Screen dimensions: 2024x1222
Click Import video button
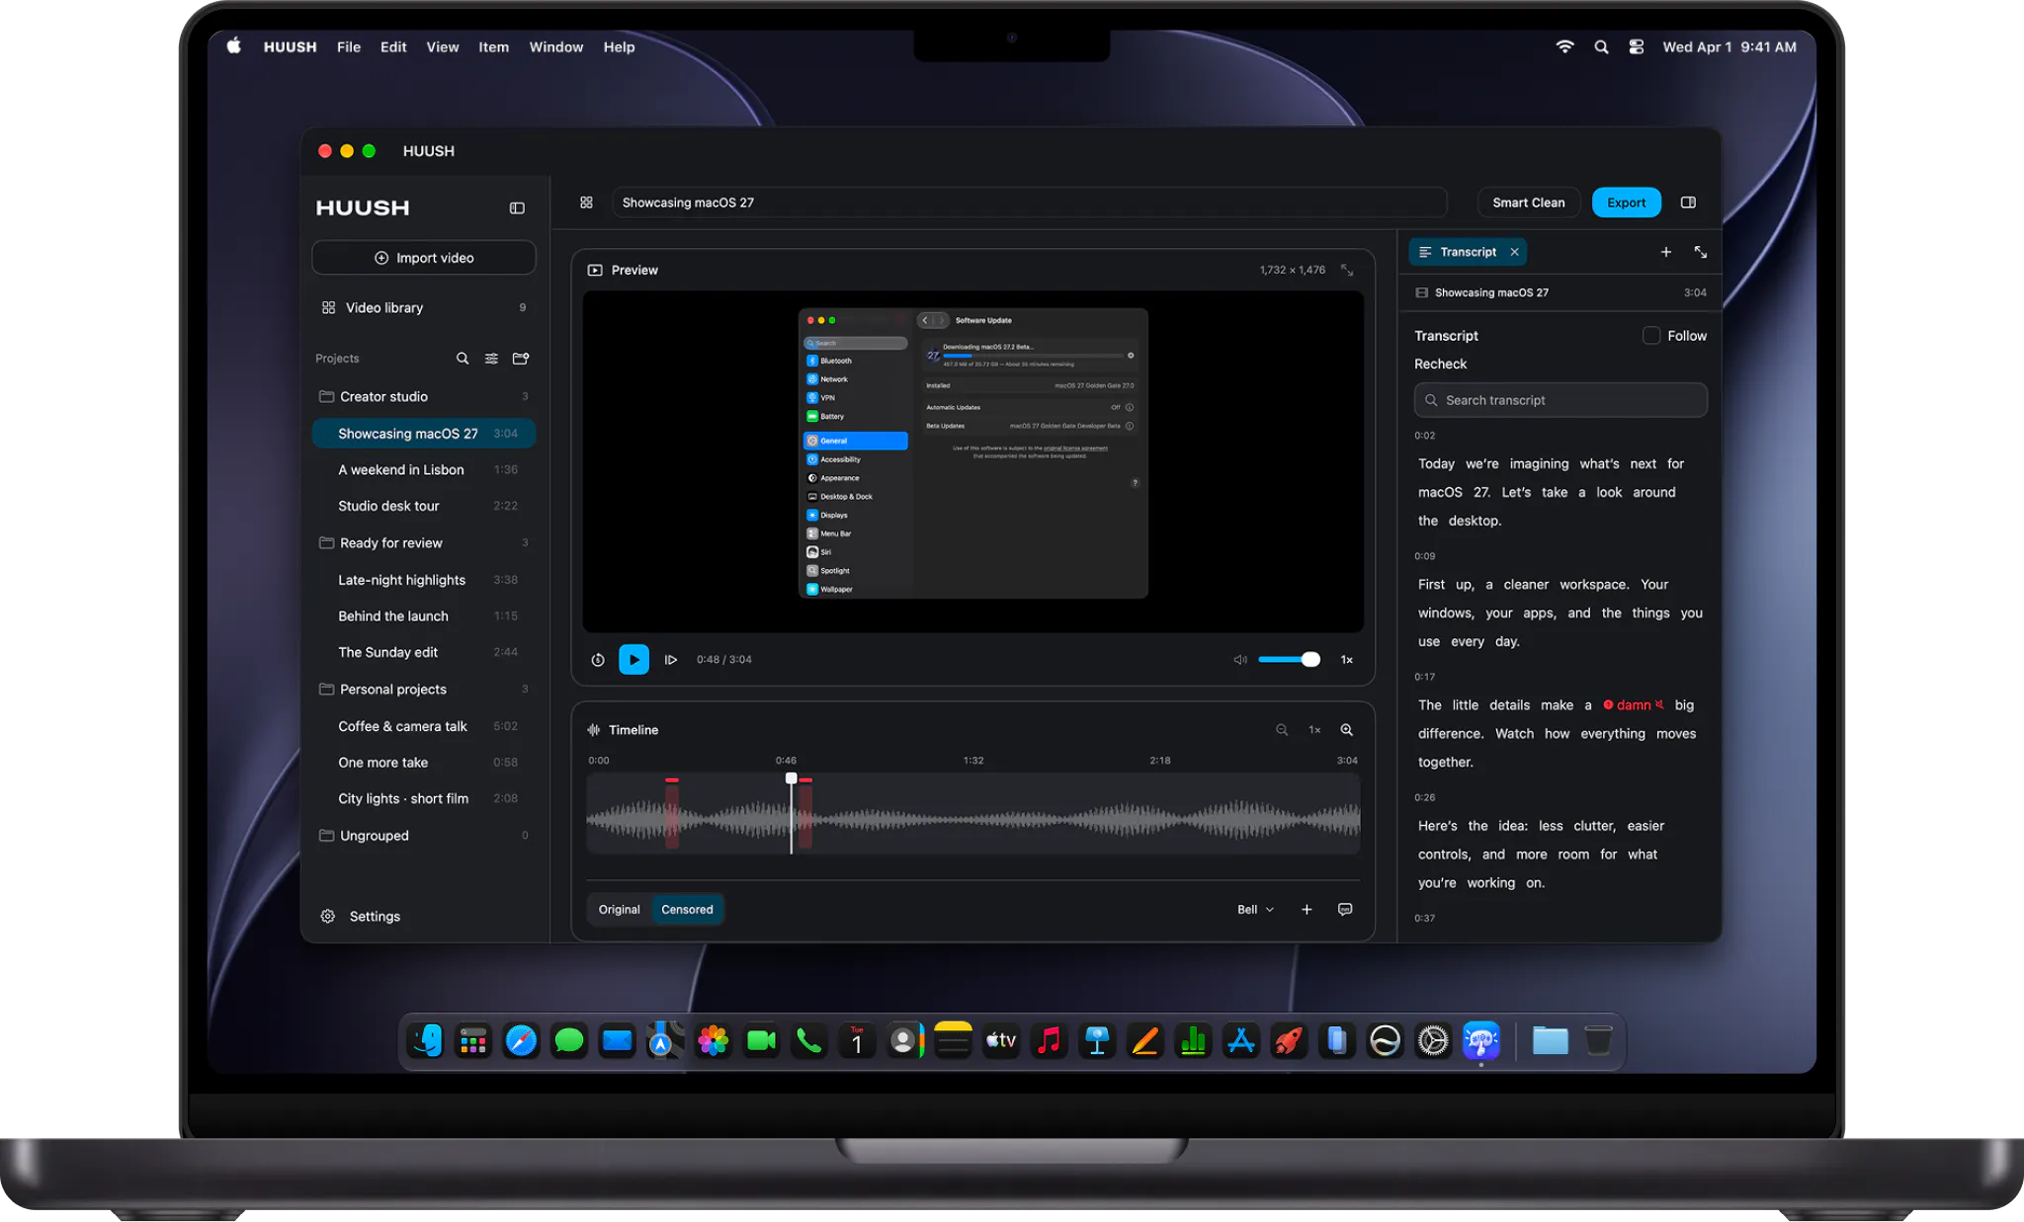(x=424, y=258)
